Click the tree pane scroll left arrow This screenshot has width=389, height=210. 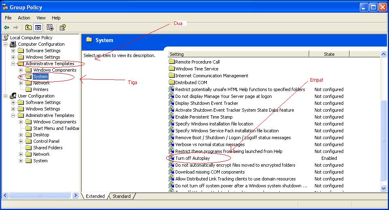[x=5, y=195]
